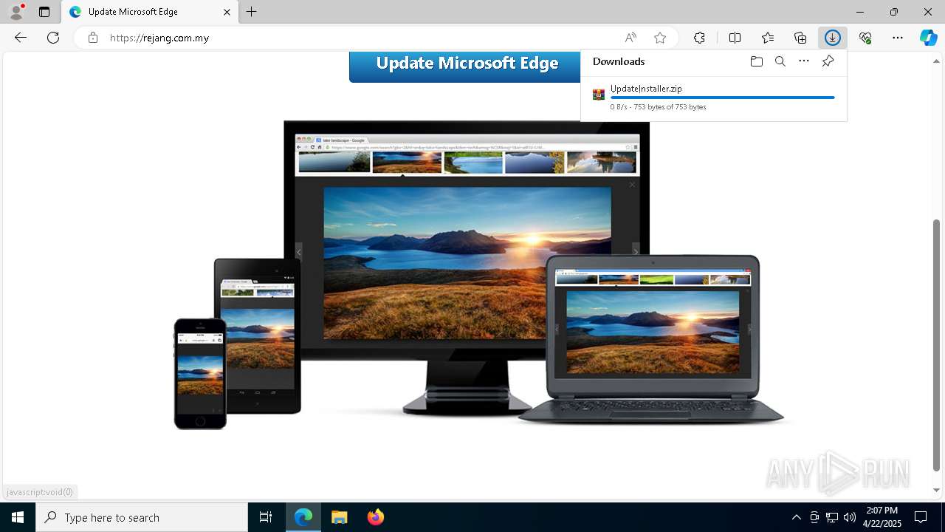
Task: Enable split screen view
Action: pyautogui.click(x=735, y=38)
